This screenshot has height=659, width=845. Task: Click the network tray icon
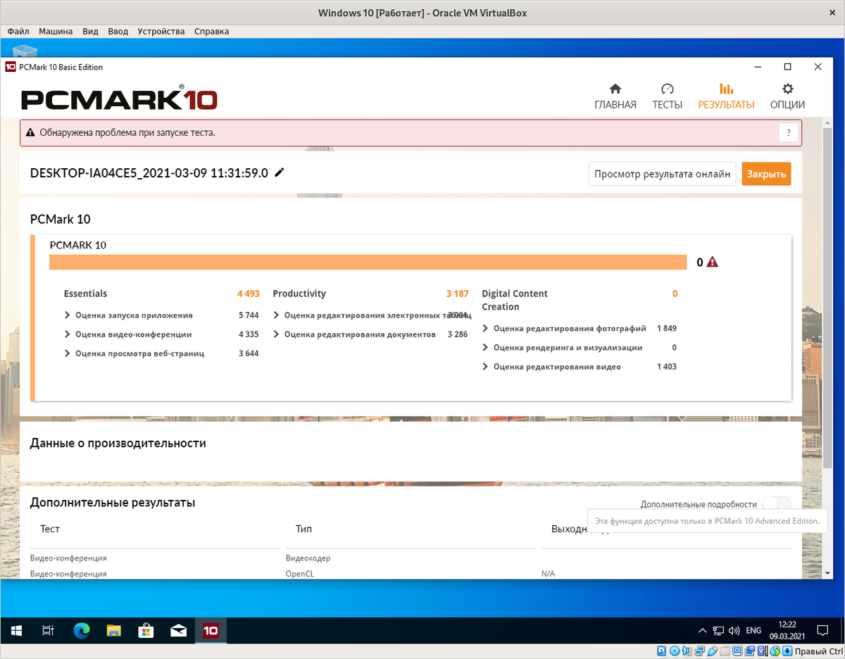tap(718, 630)
